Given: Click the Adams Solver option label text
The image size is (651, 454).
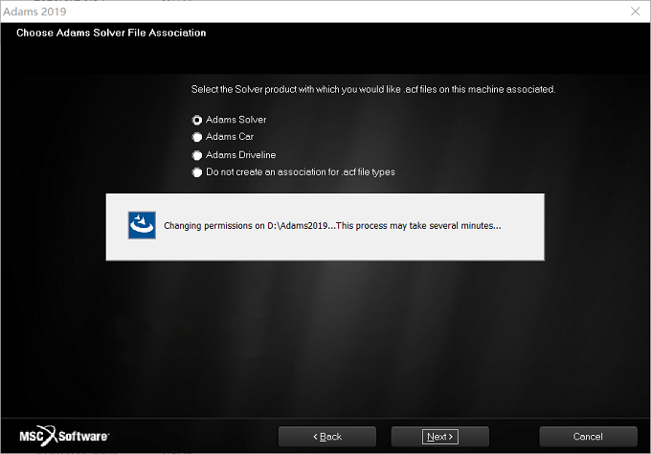Looking at the screenshot, I should coord(236,120).
